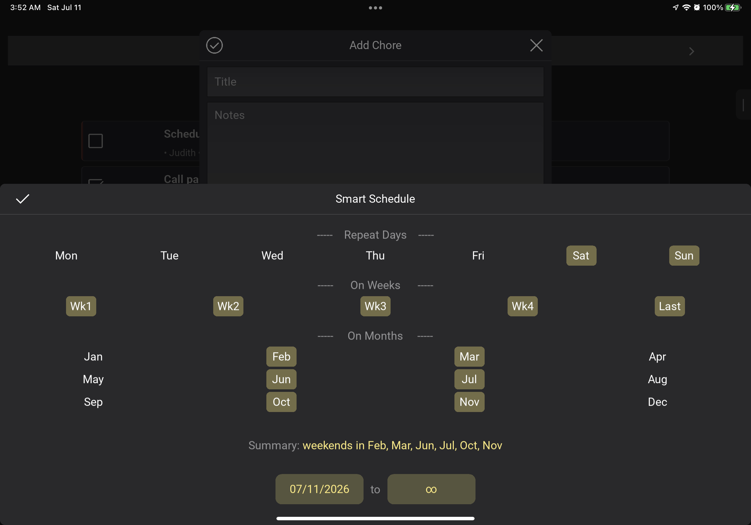Deselect Jun month
Viewport: 751px width, 525px height.
(x=281, y=379)
